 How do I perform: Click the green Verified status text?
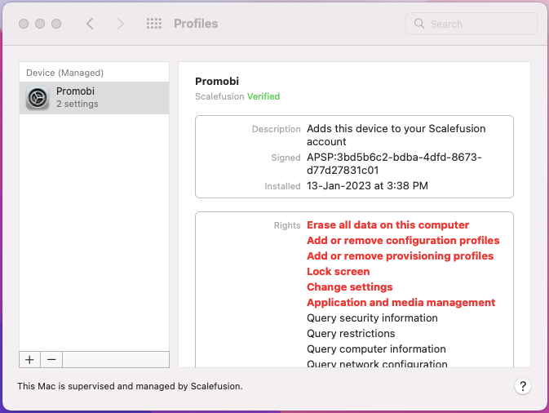[263, 96]
